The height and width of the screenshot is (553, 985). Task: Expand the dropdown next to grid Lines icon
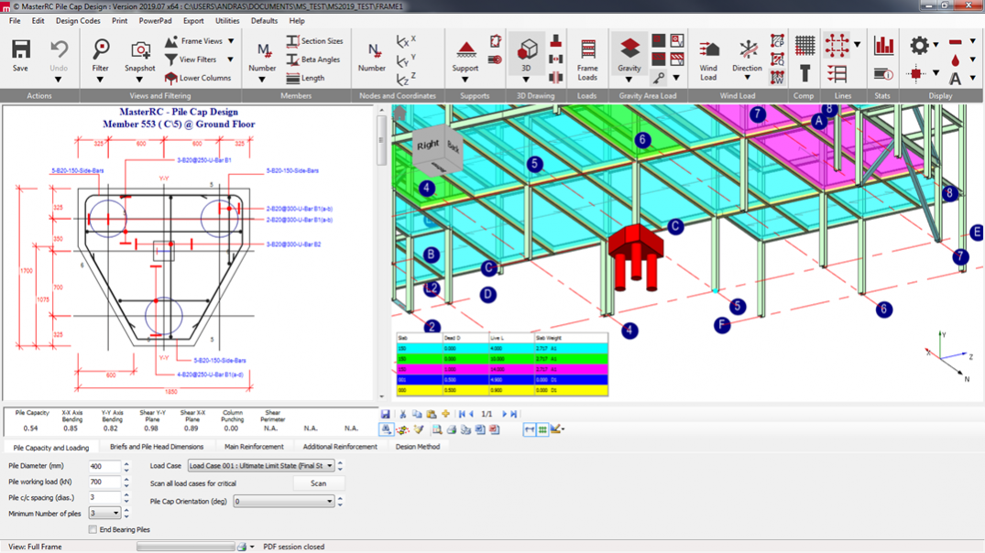[x=858, y=45]
